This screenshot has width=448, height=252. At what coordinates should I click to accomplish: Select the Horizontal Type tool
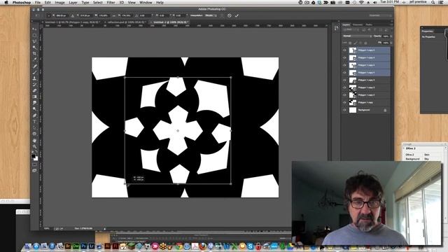(34, 122)
